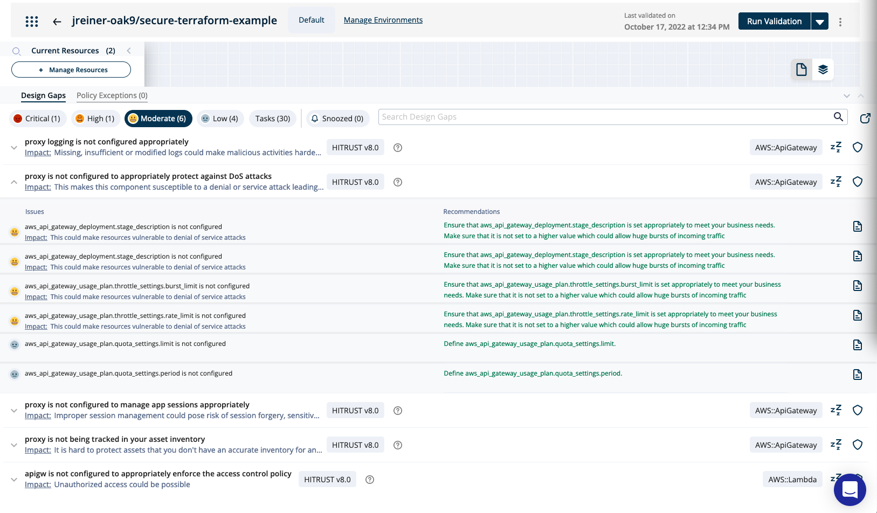
Task: Show help for proxy logging HITRUST control
Action: (x=398, y=148)
